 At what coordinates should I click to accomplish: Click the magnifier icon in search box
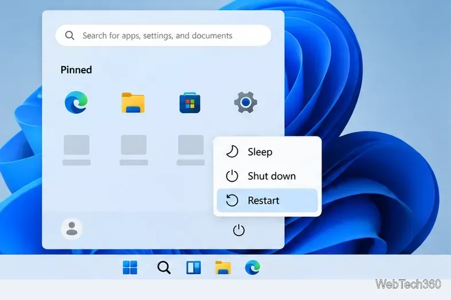click(x=69, y=36)
